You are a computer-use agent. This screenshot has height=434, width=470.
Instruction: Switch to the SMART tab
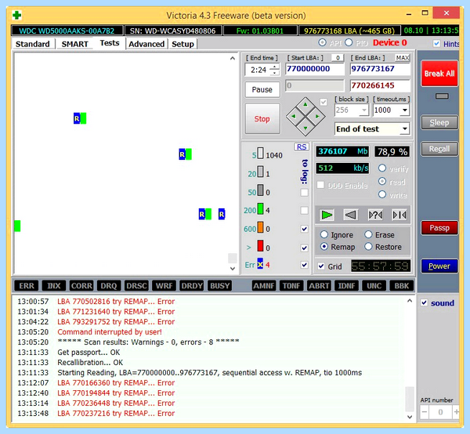point(75,44)
